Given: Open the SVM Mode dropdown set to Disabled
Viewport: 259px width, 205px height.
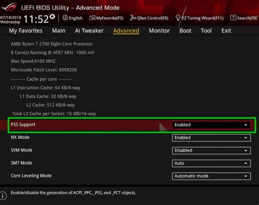Looking at the screenshot, I should point(211,150).
